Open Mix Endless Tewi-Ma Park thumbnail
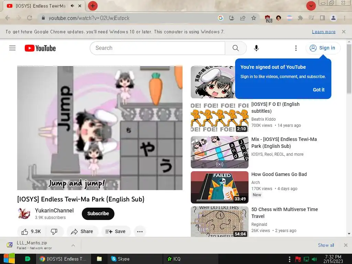 (220, 152)
